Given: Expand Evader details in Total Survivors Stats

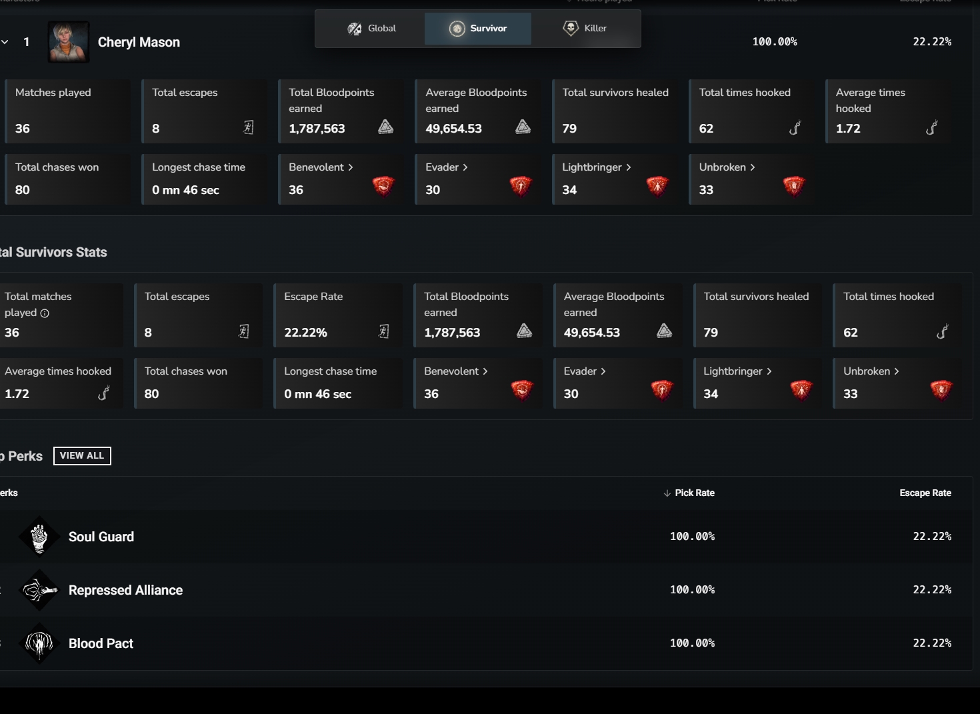Looking at the screenshot, I should click(585, 371).
